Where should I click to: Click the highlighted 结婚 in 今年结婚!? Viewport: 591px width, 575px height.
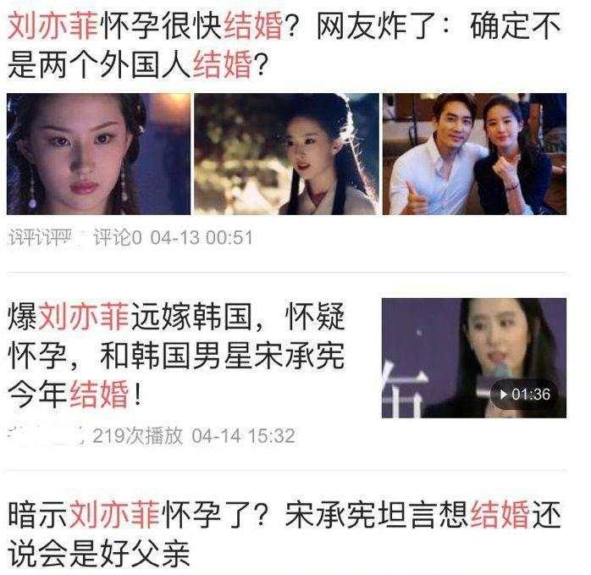tap(100, 395)
